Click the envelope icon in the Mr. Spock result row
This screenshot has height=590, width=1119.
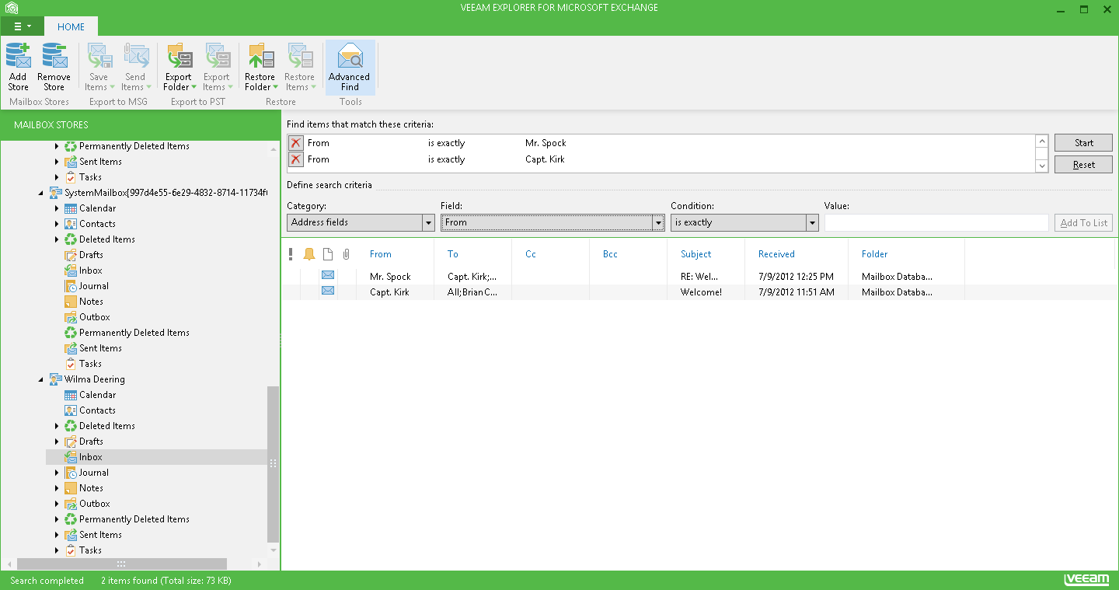328,275
